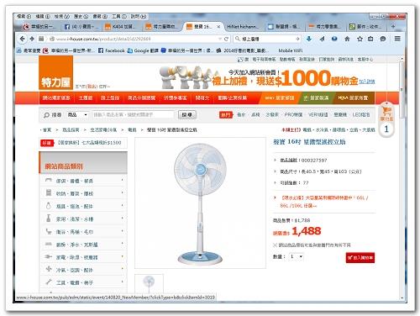Expand the first sidebar furniture category
The height and width of the screenshot is (316, 420).
83,181
